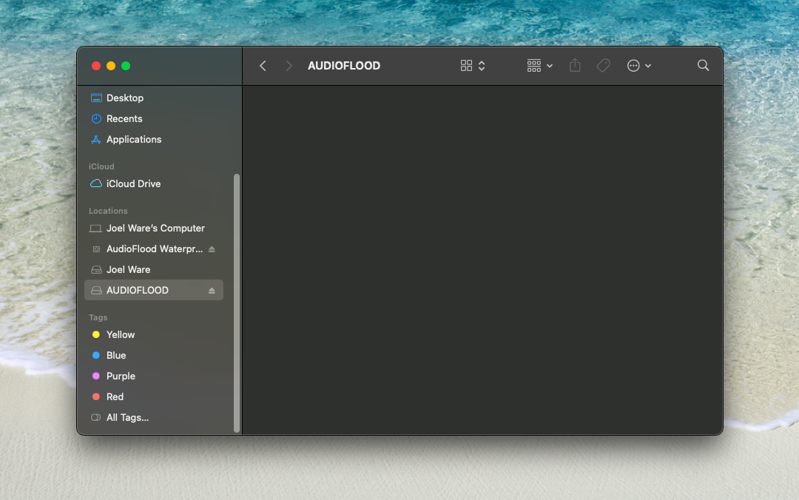Screen dimensions: 799x500
Task: Eject the AUDIOFLOOD drive
Action: [x=212, y=291]
